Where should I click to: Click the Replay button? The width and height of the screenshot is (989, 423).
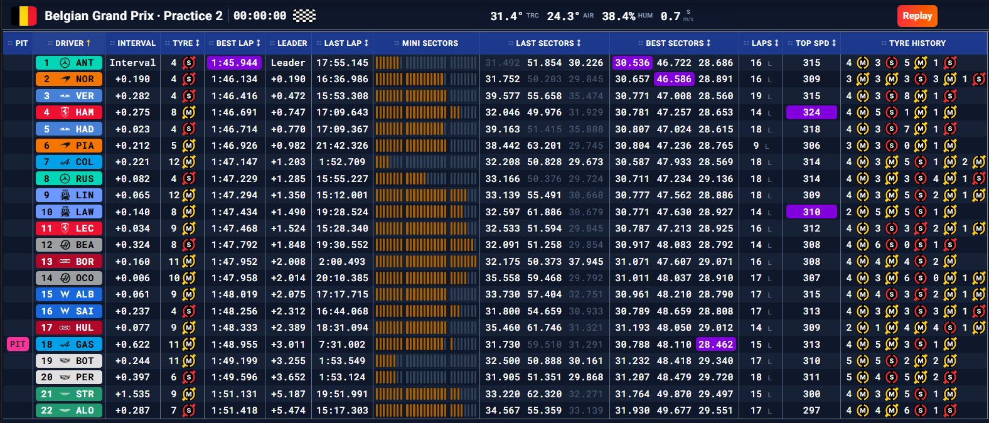(917, 16)
